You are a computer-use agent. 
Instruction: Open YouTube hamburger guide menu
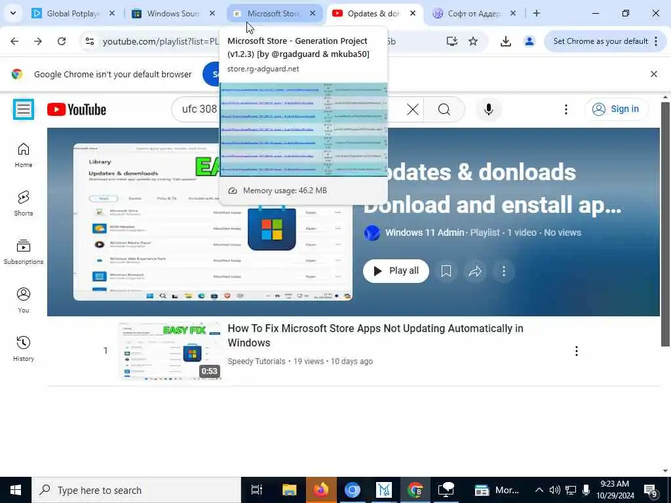[24, 109]
